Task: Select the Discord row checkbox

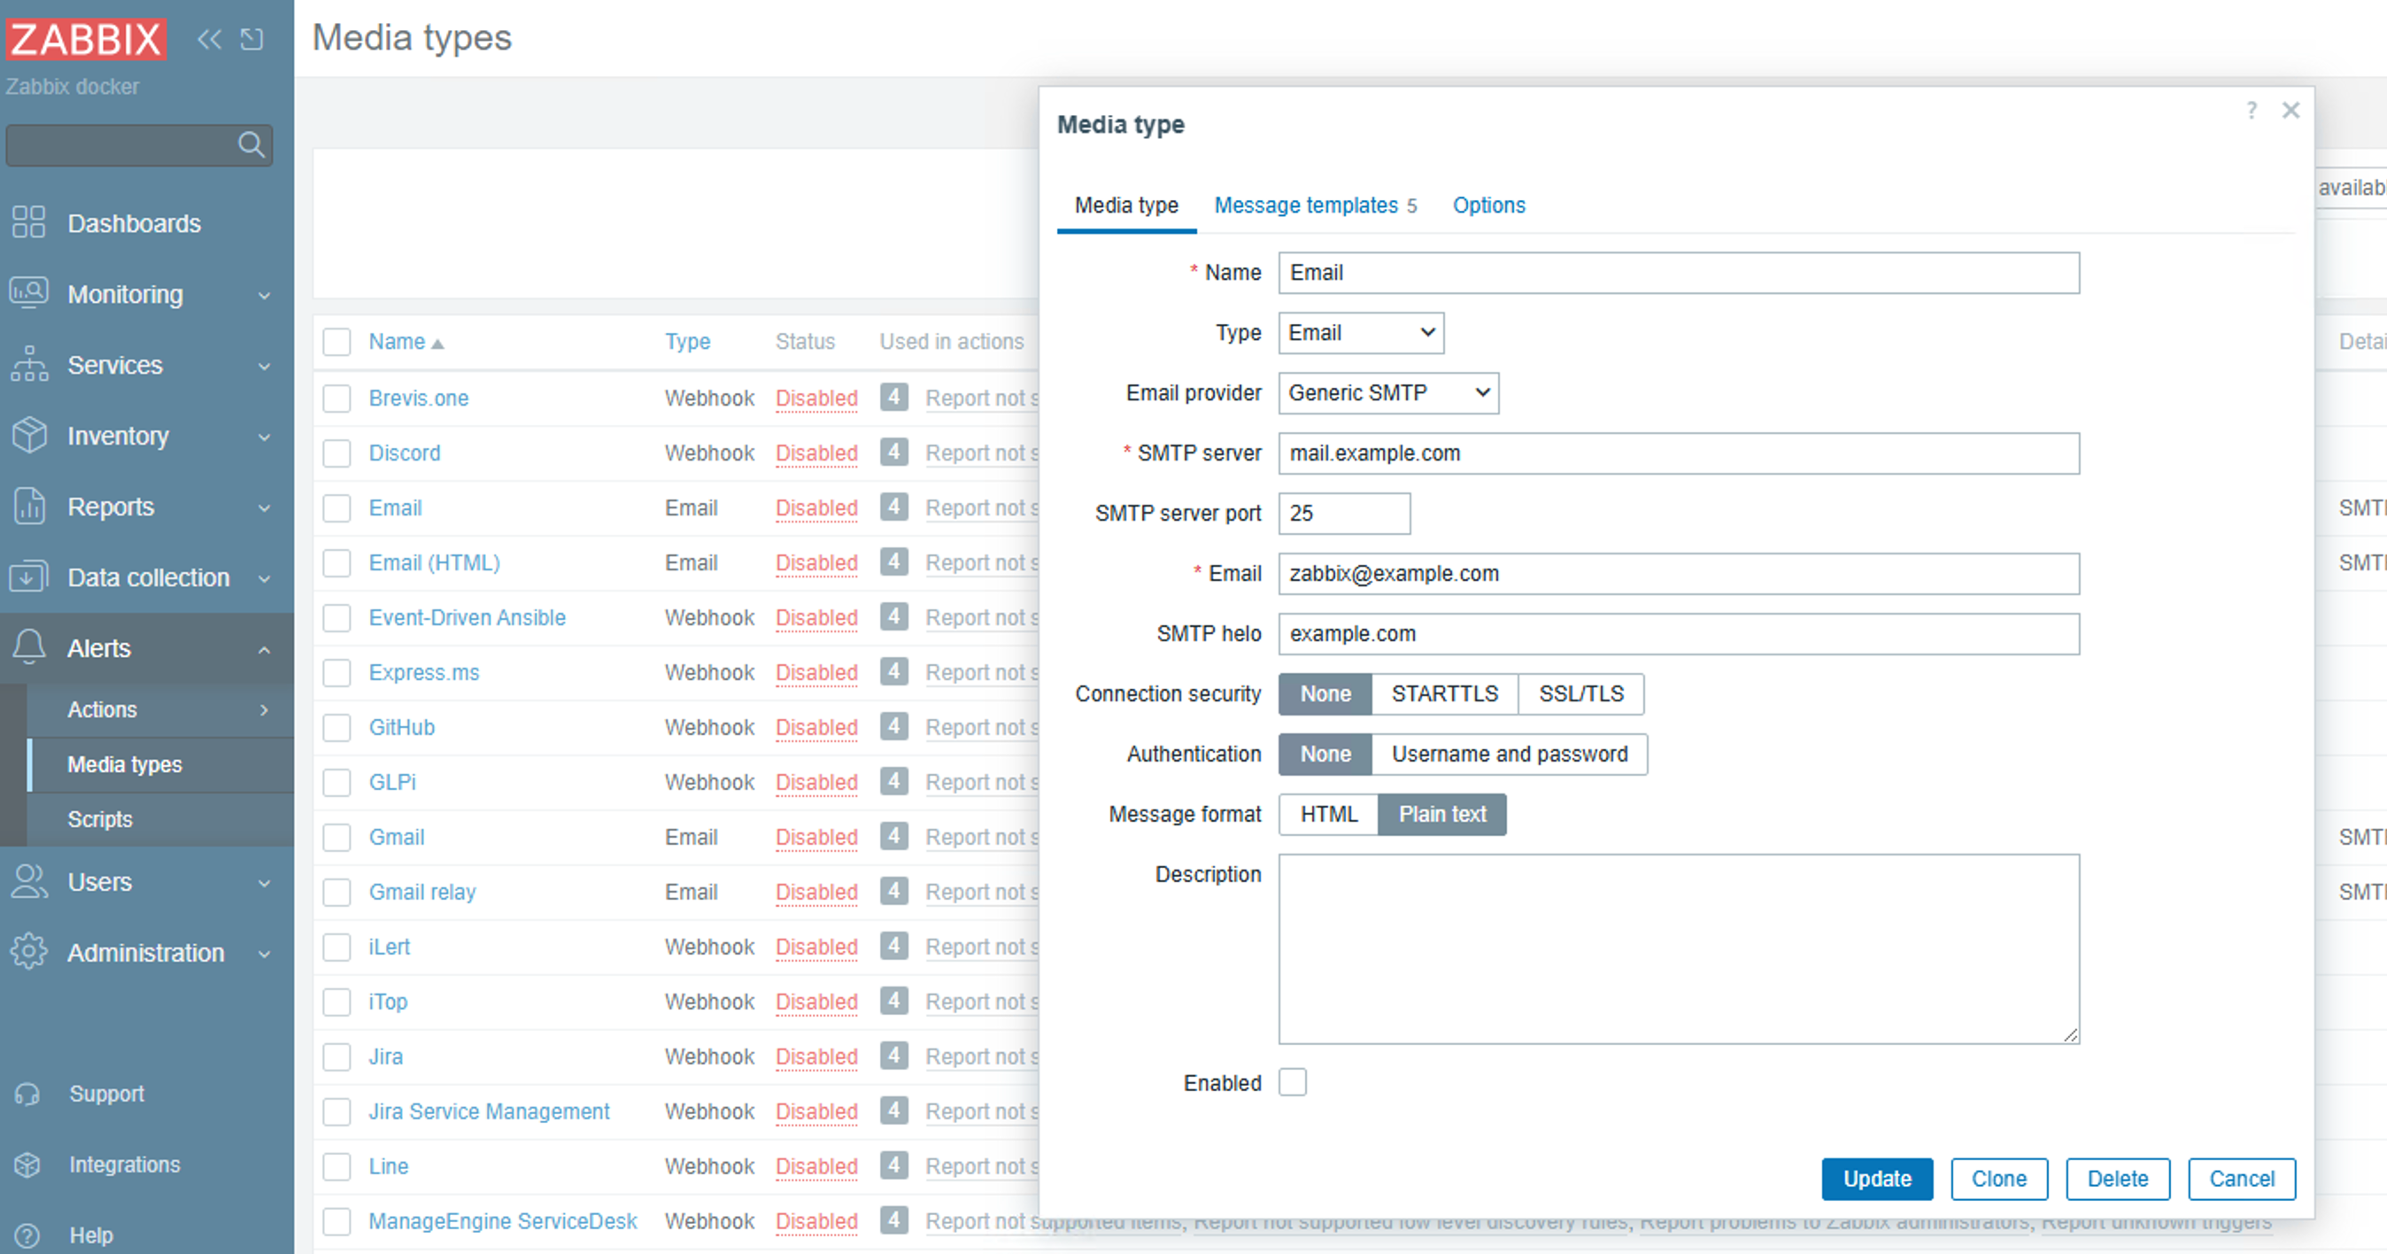Action: click(336, 453)
